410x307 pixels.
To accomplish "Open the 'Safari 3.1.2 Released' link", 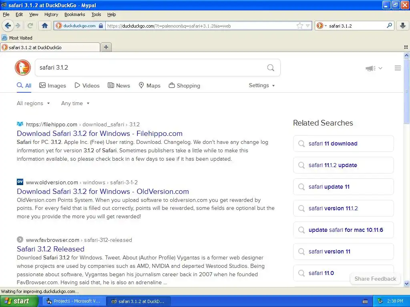I will (x=50, y=249).
